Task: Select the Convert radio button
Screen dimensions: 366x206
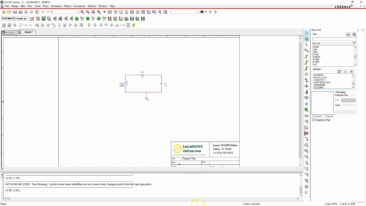Action: point(324,116)
